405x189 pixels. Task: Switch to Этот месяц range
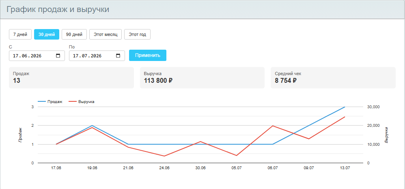click(106, 34)
